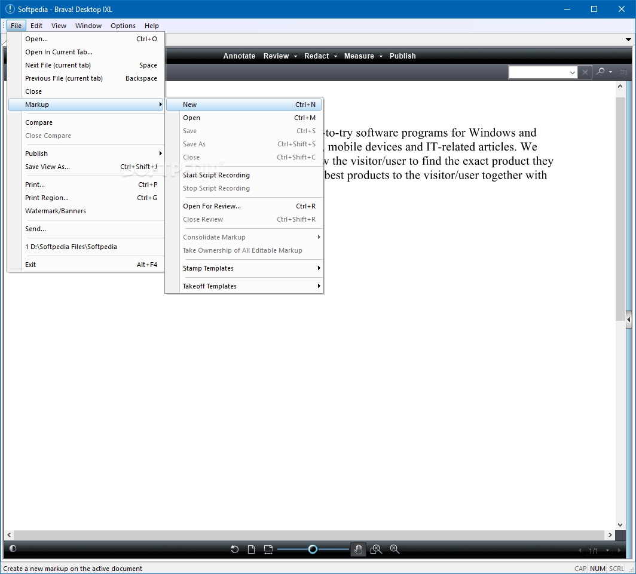This screenshot has height=574, width=636.
Task: Open recent file D:\Softpedia Files\Softpedia
Action: 86,247
